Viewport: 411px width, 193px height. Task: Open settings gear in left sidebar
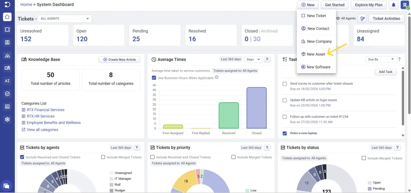click(7, 119)
